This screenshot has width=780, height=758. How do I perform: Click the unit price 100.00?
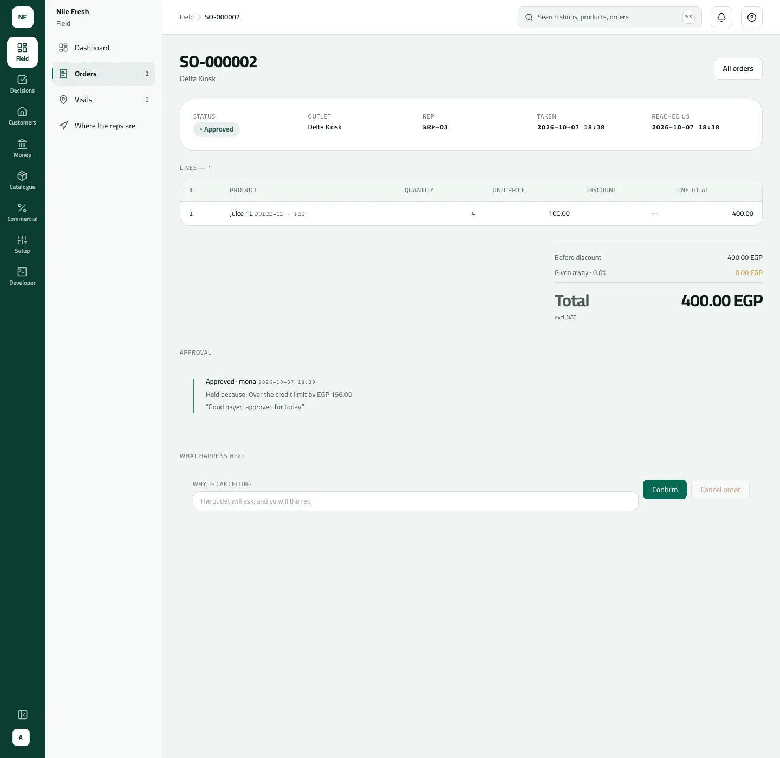click(x=559, y=214)
